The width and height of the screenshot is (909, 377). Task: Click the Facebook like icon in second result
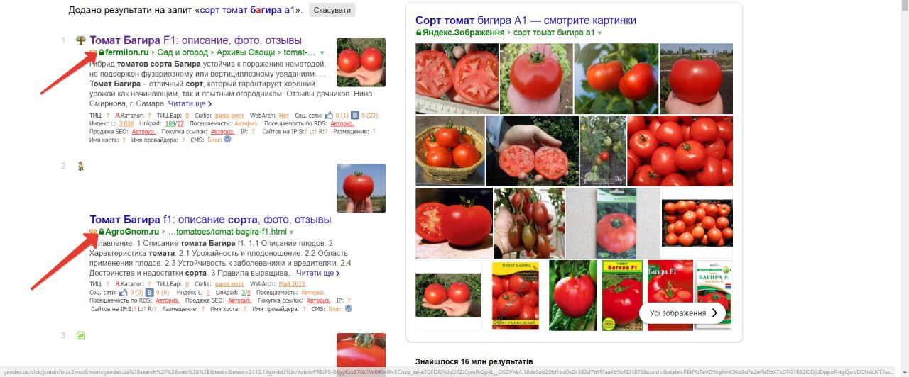(124, 292)
